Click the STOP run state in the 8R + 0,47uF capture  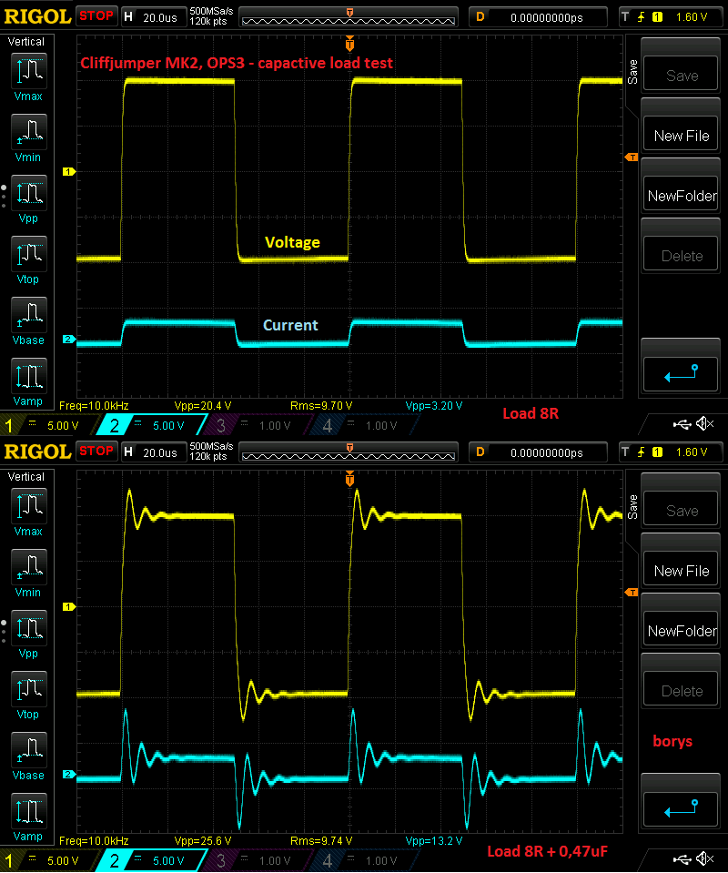pos(96,451)
